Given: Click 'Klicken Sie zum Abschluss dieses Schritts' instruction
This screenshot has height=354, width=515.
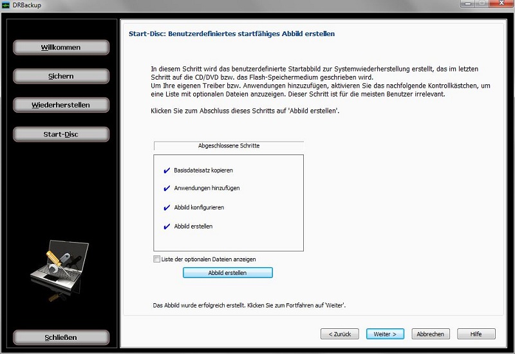Looking at the screenshot, I should pyautogui.click(x=245, y=111).
